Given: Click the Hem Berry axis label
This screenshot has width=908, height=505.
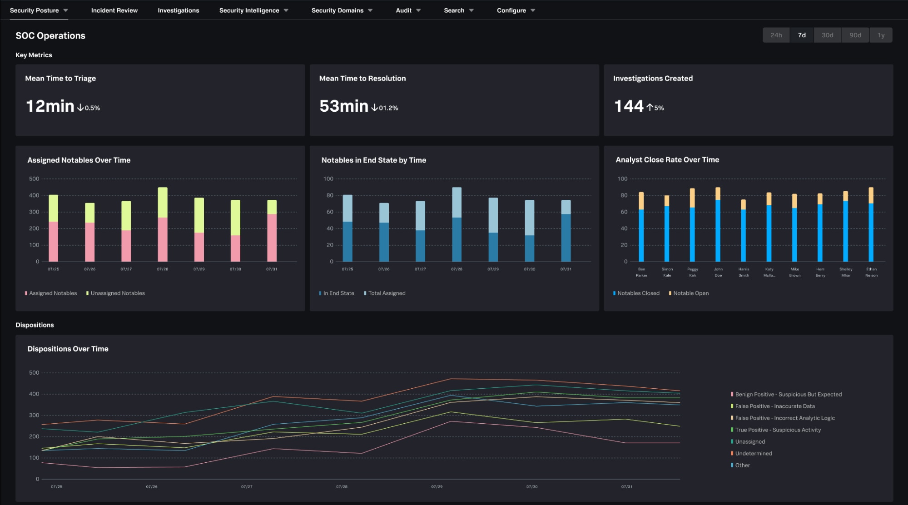Looking at the screenshot, I should pos(820,272).
